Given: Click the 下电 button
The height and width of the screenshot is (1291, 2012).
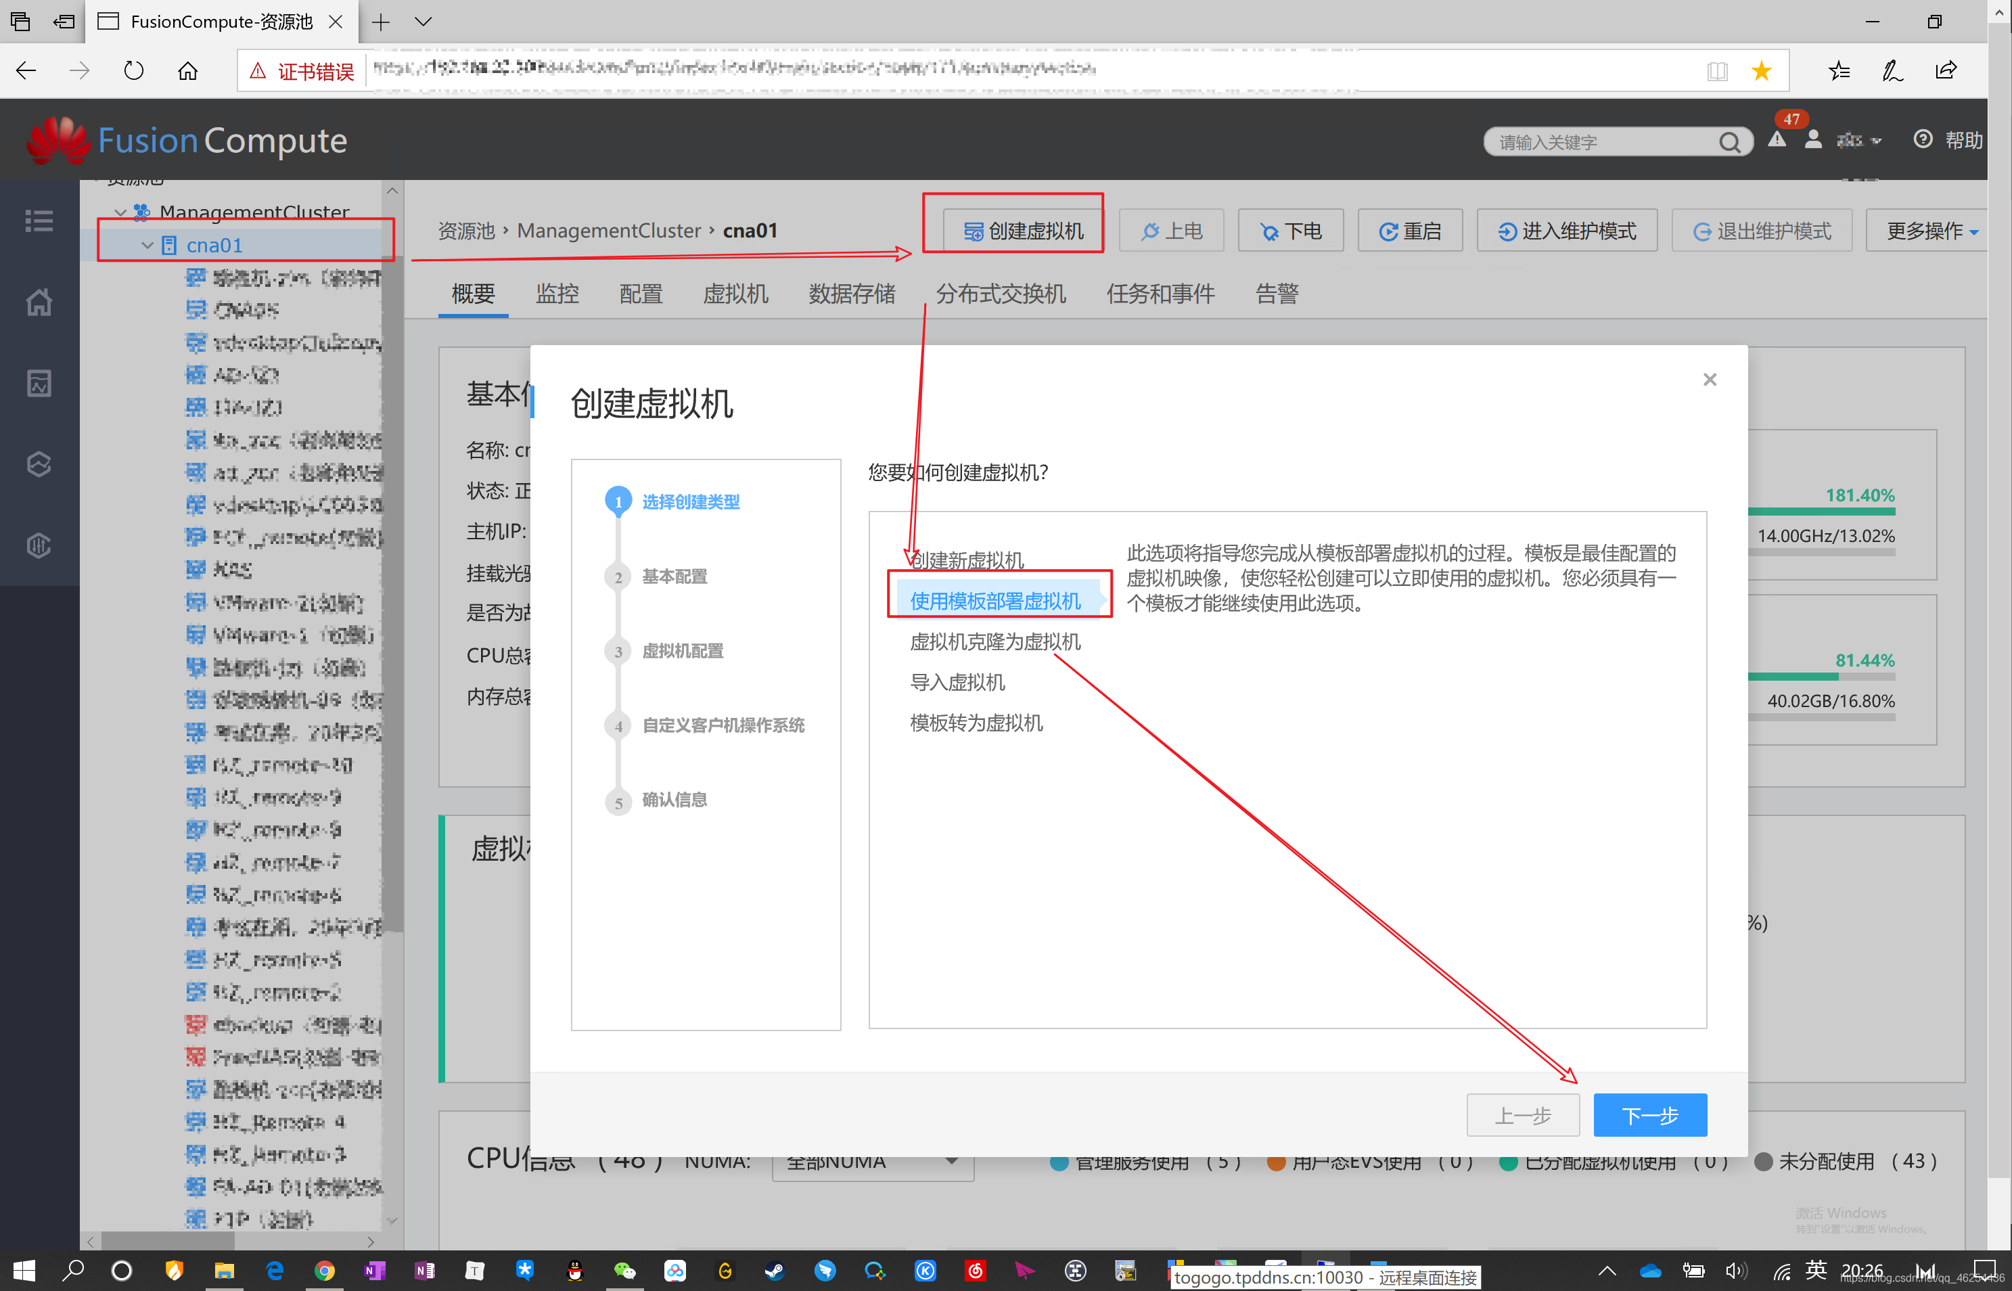Looking at the screenshot, I should 1291,231.
